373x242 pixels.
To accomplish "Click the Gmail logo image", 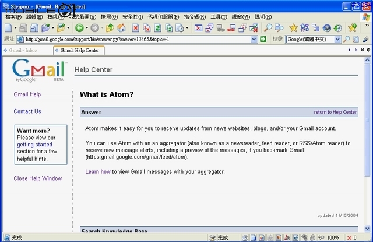I will pyautogui.click(x=40, y=71).
